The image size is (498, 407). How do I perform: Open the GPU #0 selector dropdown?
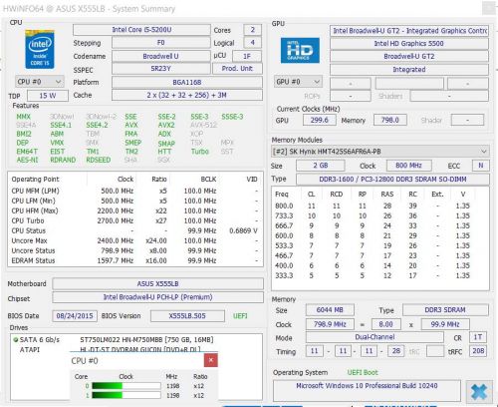(298, 82)
